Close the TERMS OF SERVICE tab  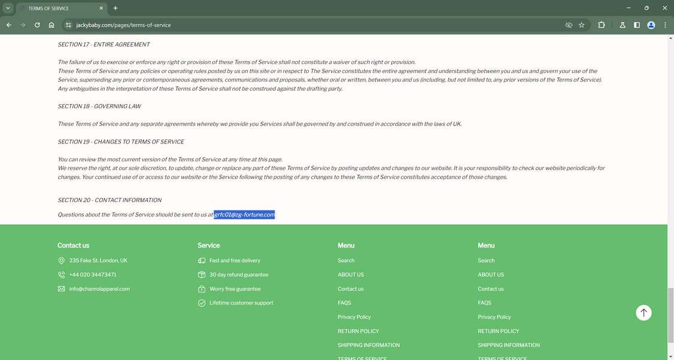pyautogui.click(x=101, y=8)
